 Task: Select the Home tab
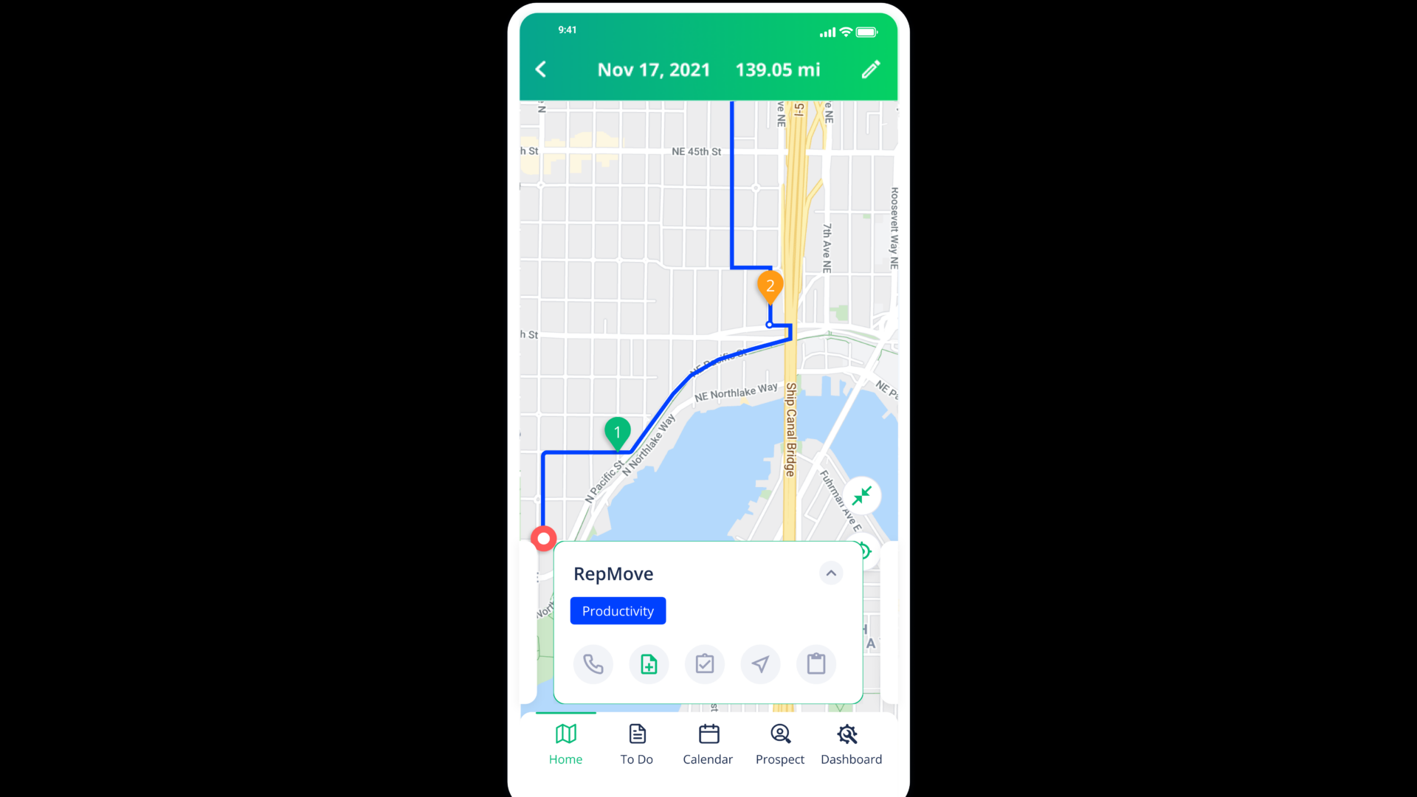pos(565,745)
